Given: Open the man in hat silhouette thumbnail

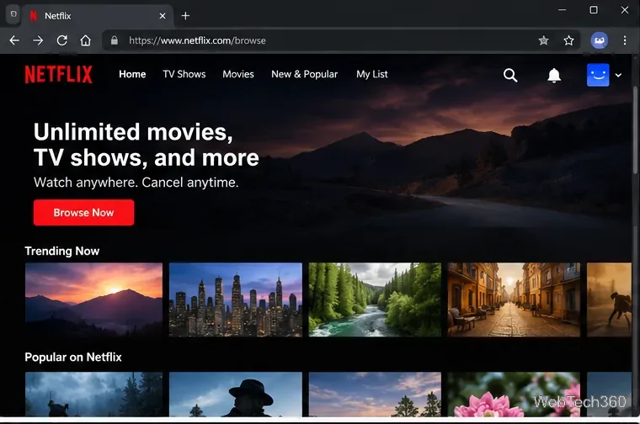Looking at the screenshot, I should [236, 395].
